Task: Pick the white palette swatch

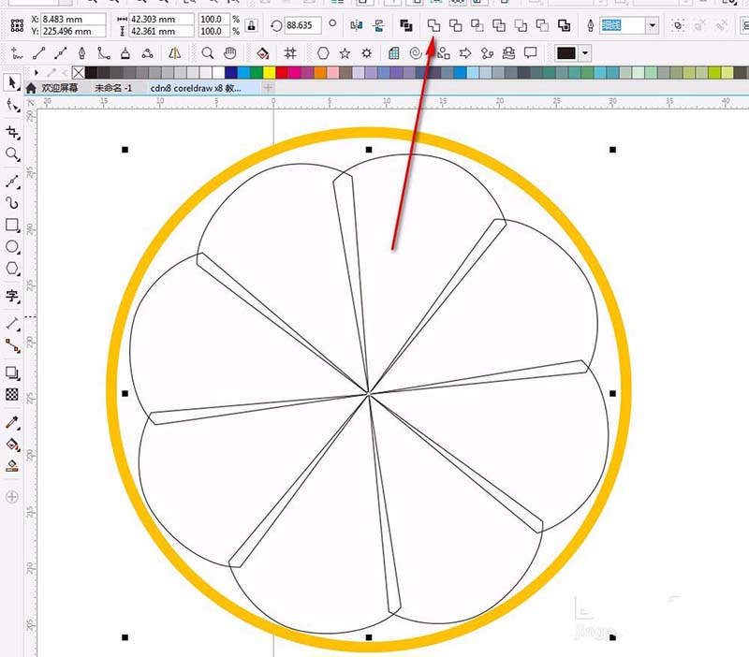Action: pos(219,73)
